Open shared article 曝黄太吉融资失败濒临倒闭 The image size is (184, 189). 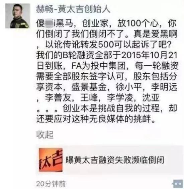[x=115, y=160]
